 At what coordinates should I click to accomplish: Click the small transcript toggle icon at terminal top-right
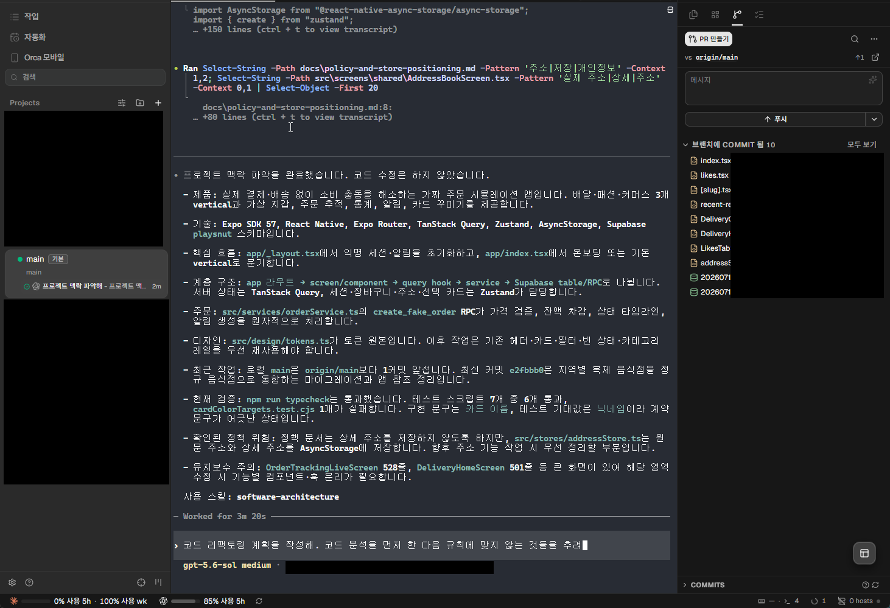(x=670, y=10)
